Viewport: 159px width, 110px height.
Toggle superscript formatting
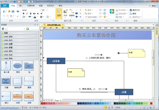[42, 13]
